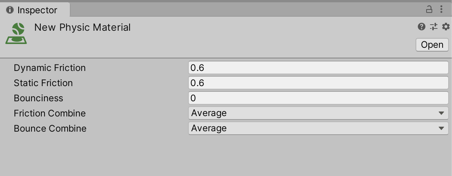The height and width of the screenshot is (176, 452).
Task: Click the Dynamic Friction value field
Action: coord(318,68)
